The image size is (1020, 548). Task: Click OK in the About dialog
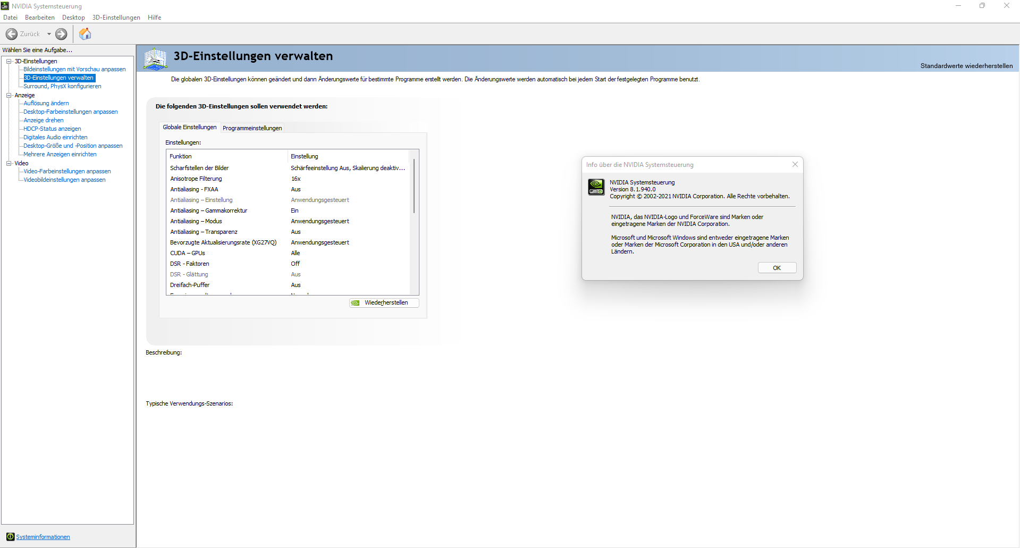pyautogui.click(x=777, y=267)
